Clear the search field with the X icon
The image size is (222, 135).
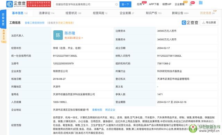[117, 4]
